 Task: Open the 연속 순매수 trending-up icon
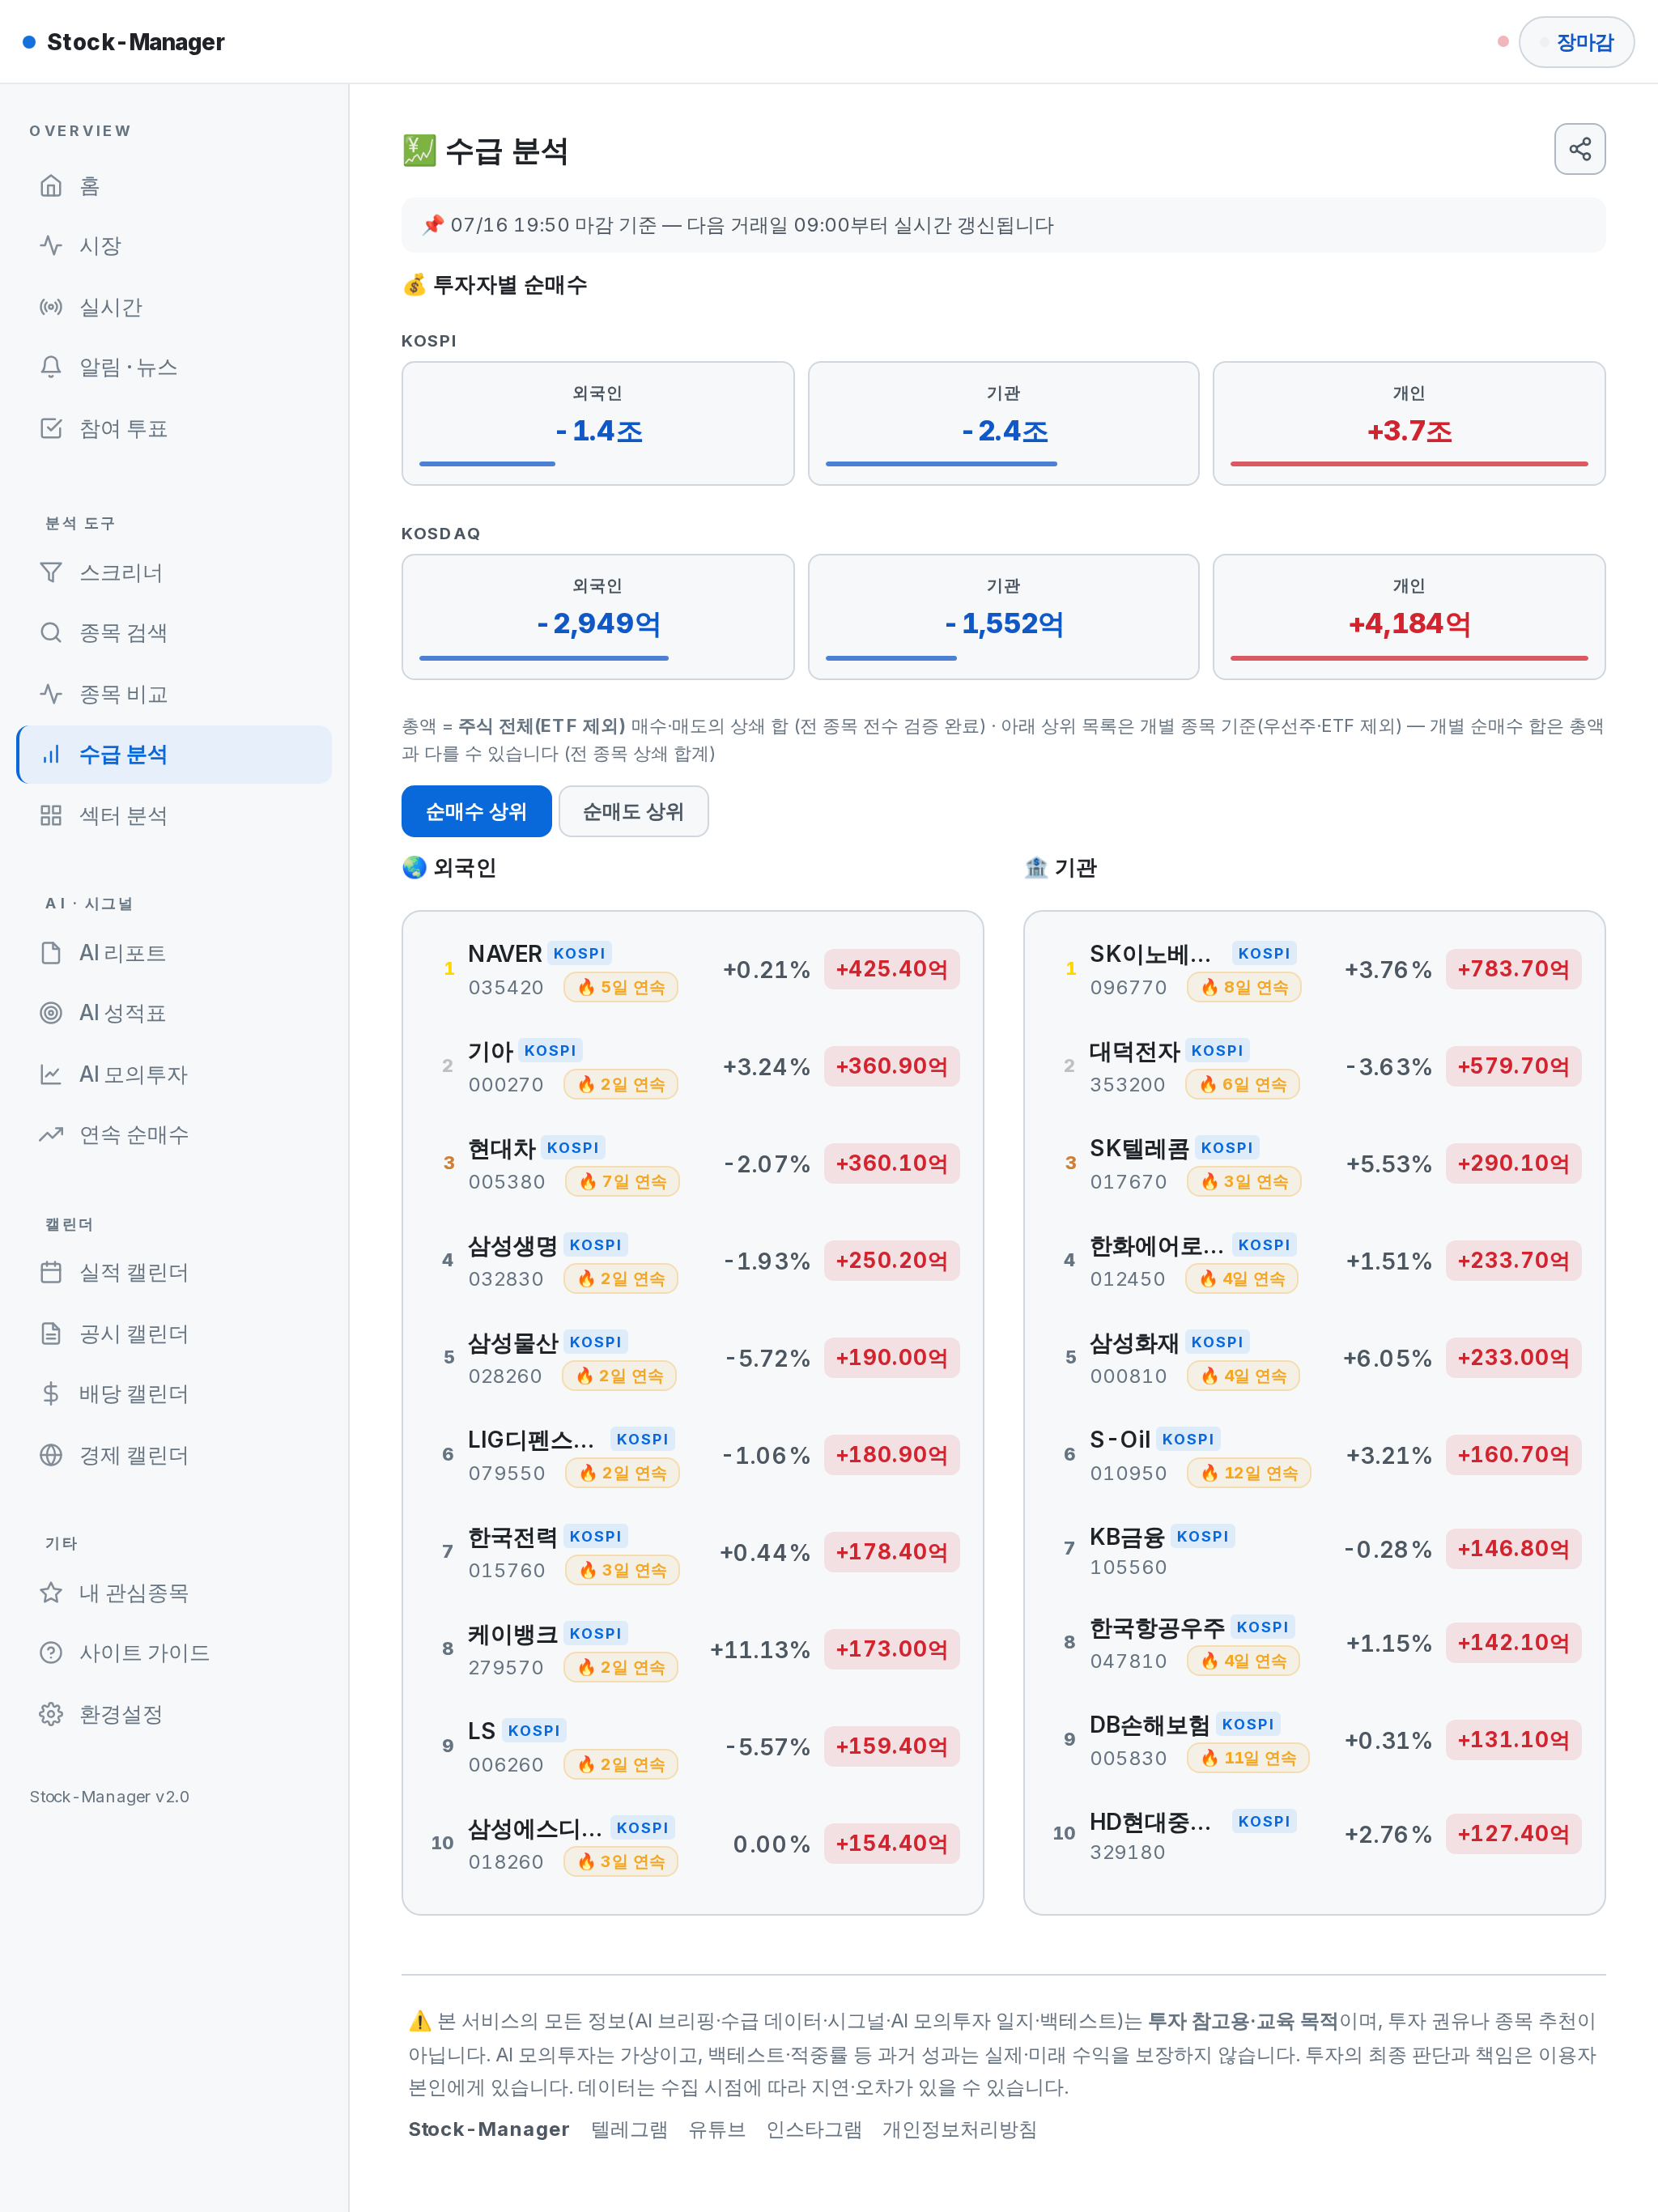click(x=51, y=1134)
